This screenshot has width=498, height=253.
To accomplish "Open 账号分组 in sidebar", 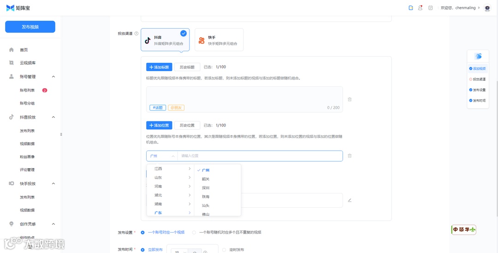I will pos(27,103).
